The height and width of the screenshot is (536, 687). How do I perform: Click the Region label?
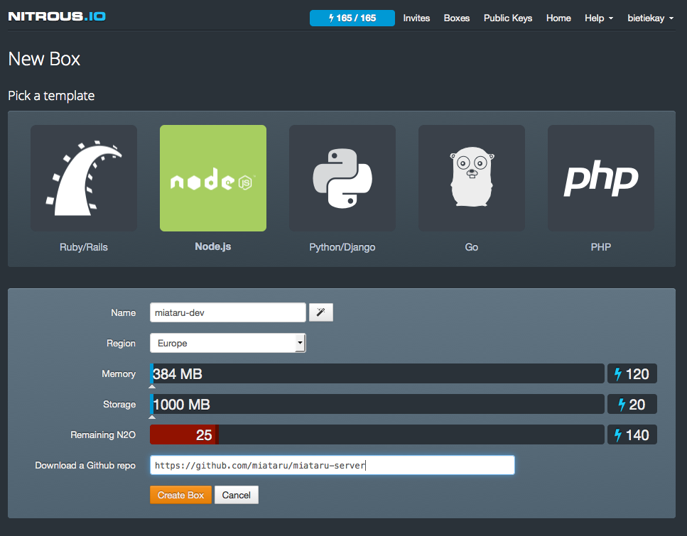click(x=121, y=344)
